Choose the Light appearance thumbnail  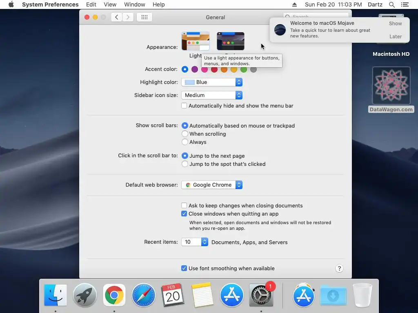tap(196, 41)
